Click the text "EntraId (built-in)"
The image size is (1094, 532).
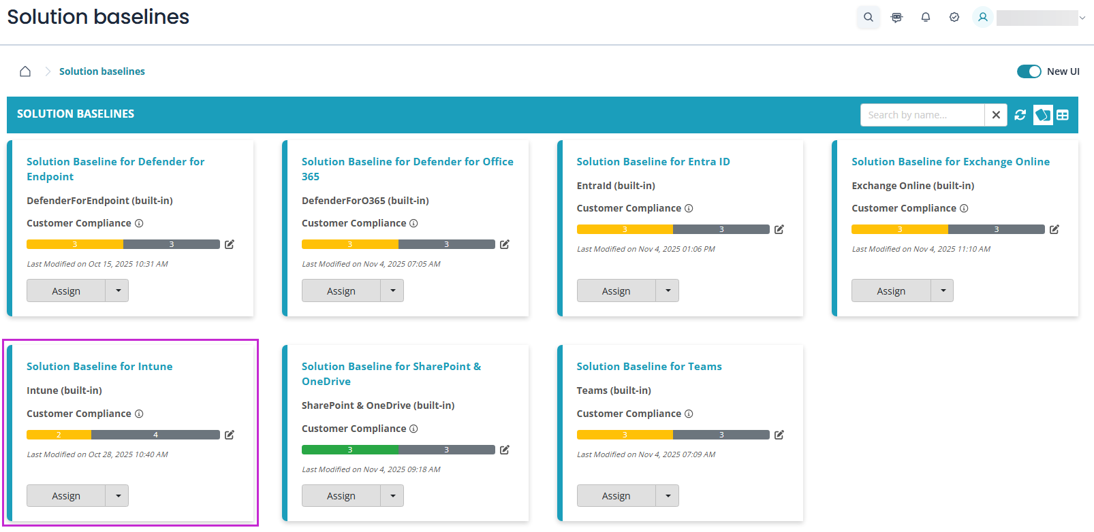pos(616,186)
